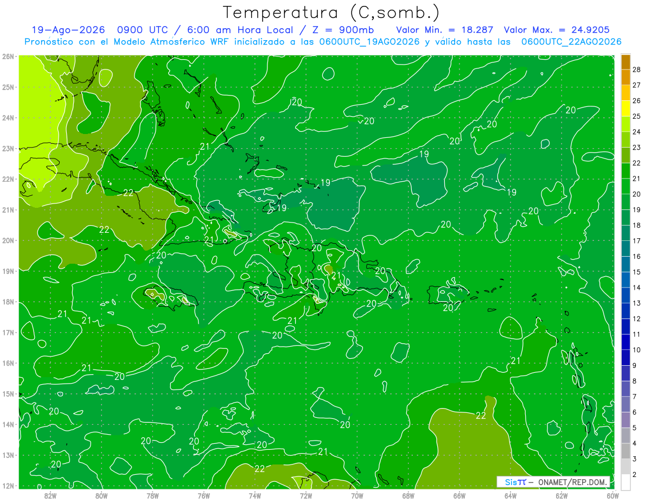
Task: Click longitude axis label 74W
Action: pyautogui.click(x=254, y=495)
